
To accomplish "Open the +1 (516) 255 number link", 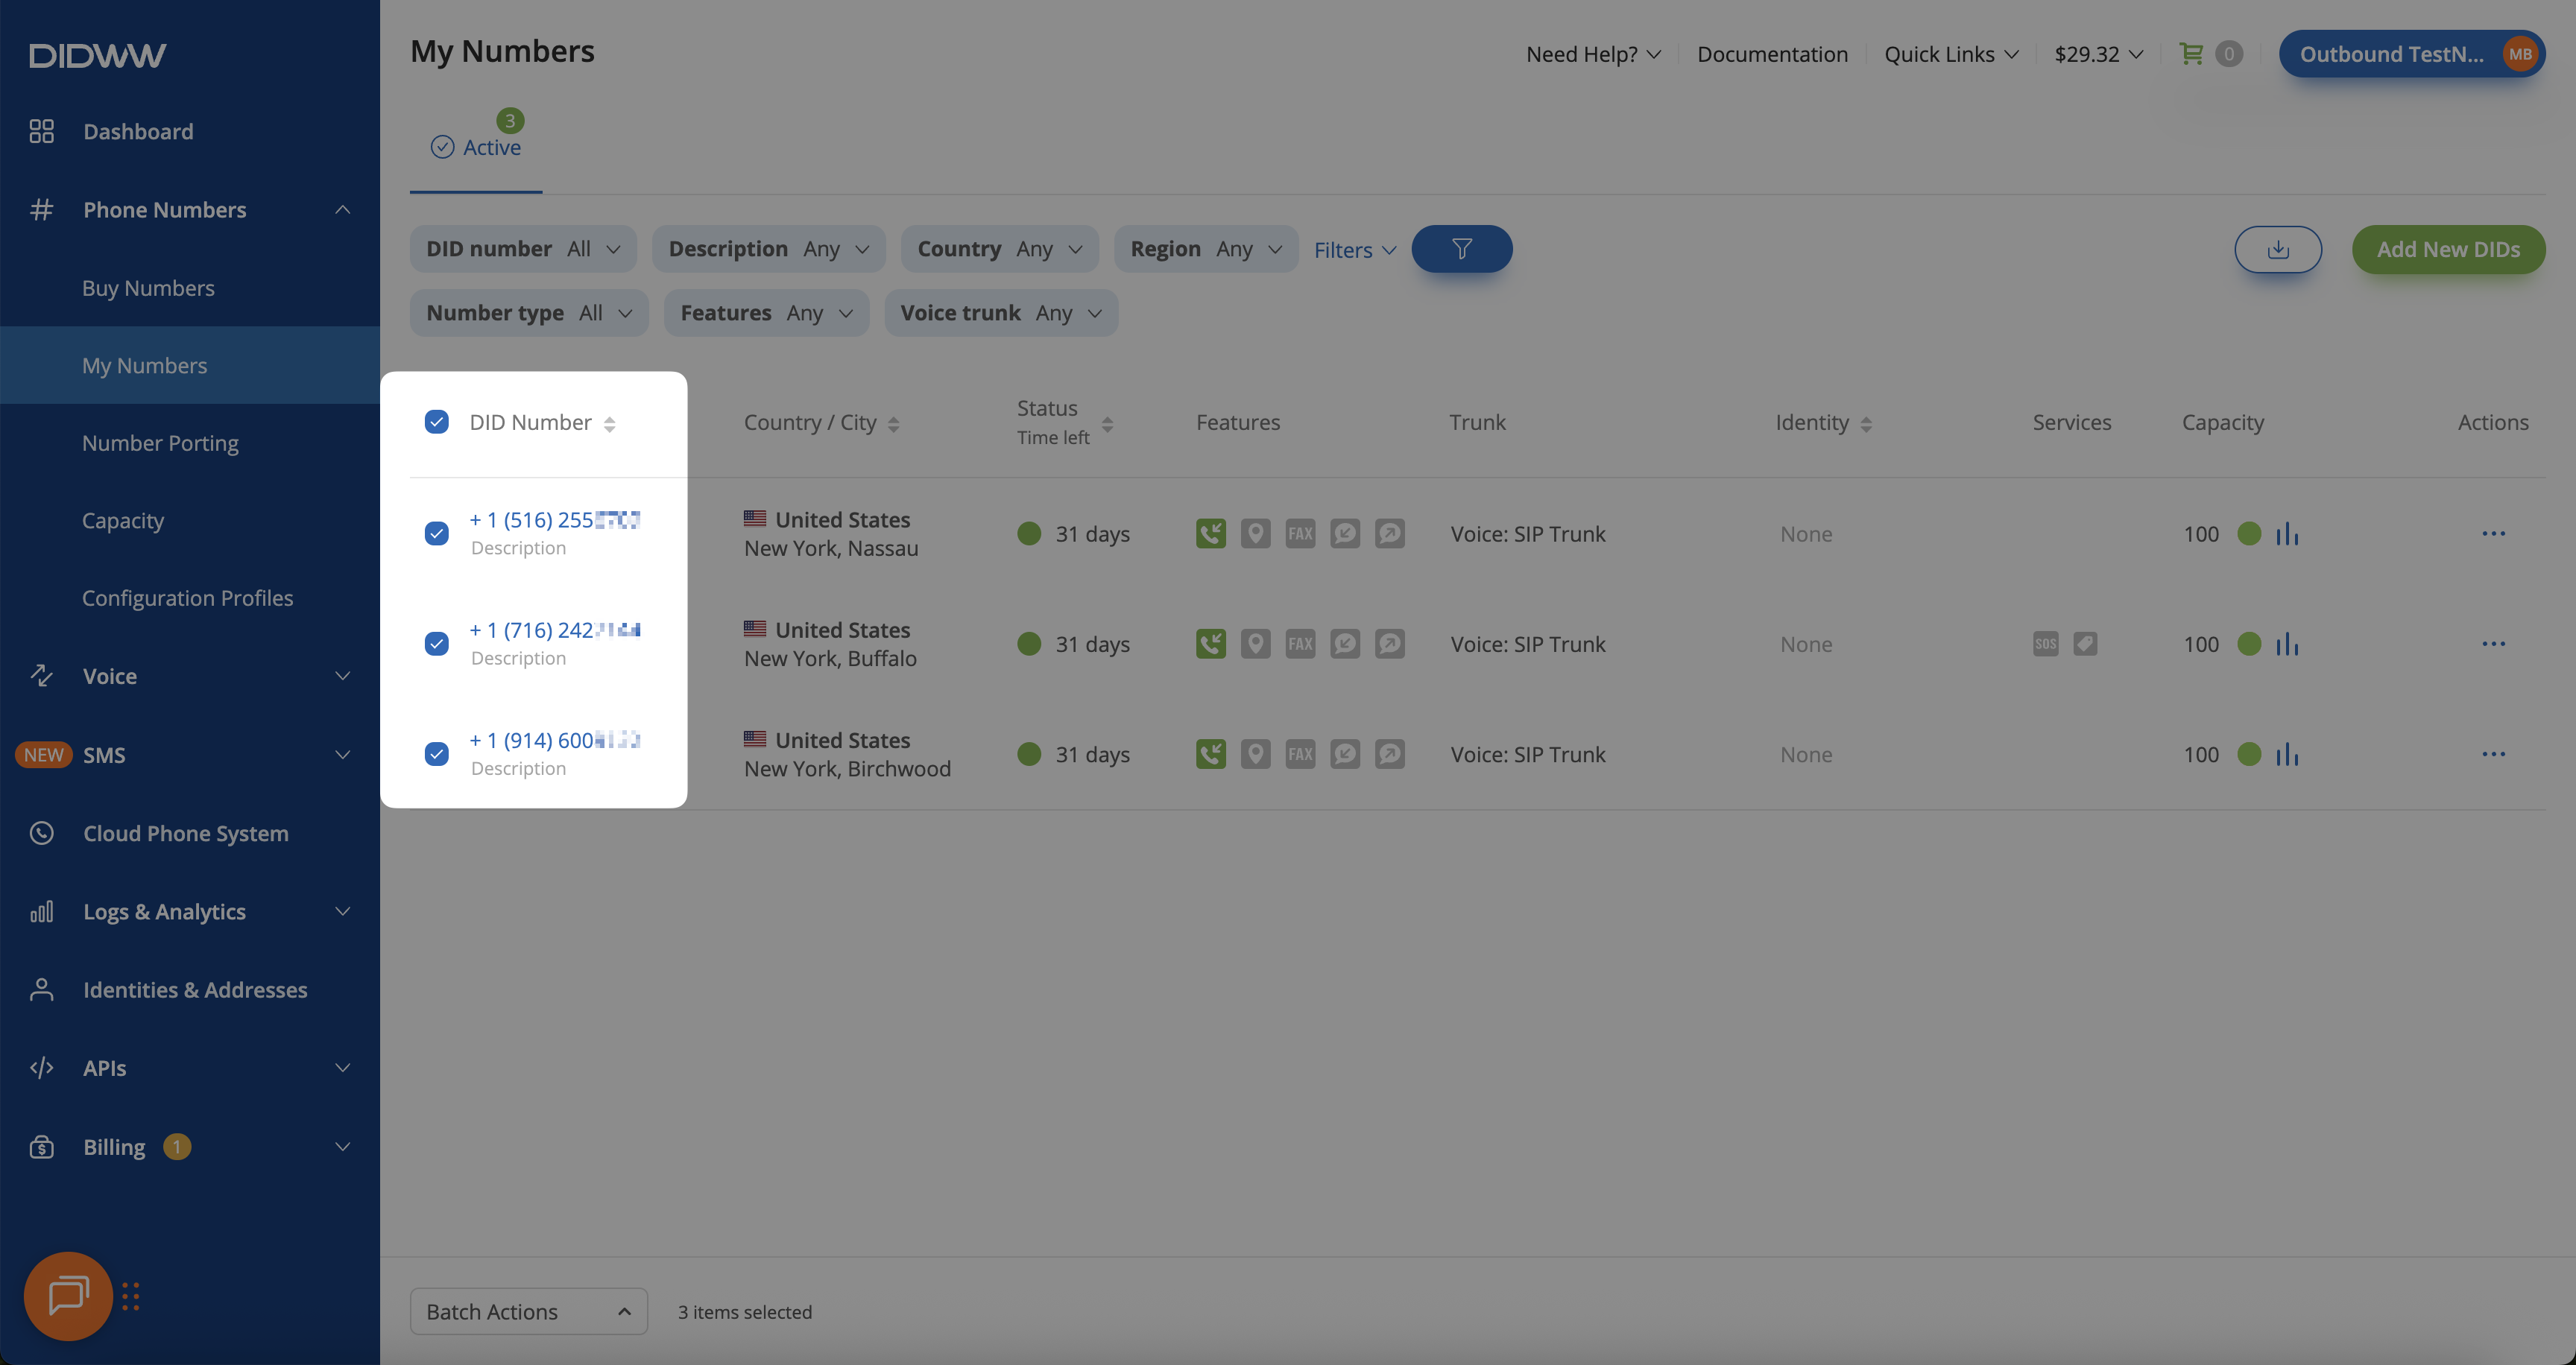I will click(555, 519).
